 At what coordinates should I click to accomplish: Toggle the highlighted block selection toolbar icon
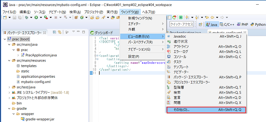(x=169, y=18)
